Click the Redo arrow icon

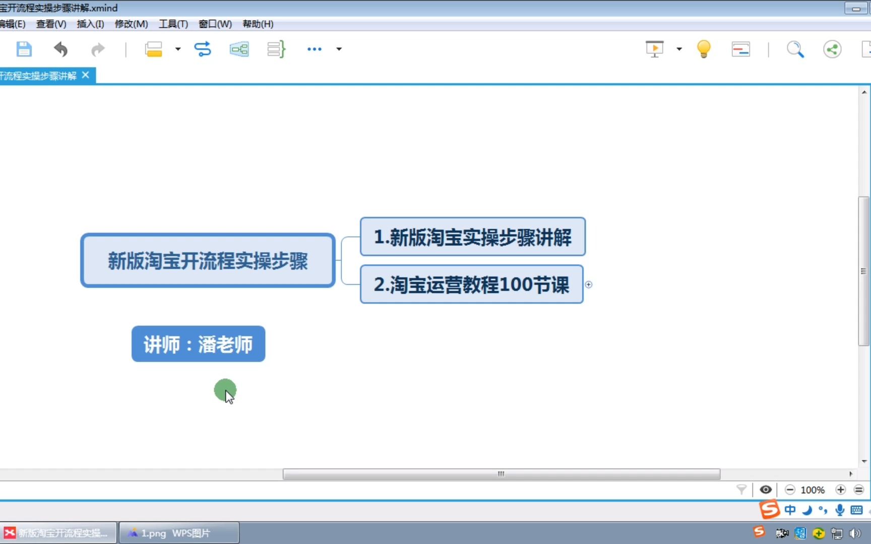(x=98, y=49)
